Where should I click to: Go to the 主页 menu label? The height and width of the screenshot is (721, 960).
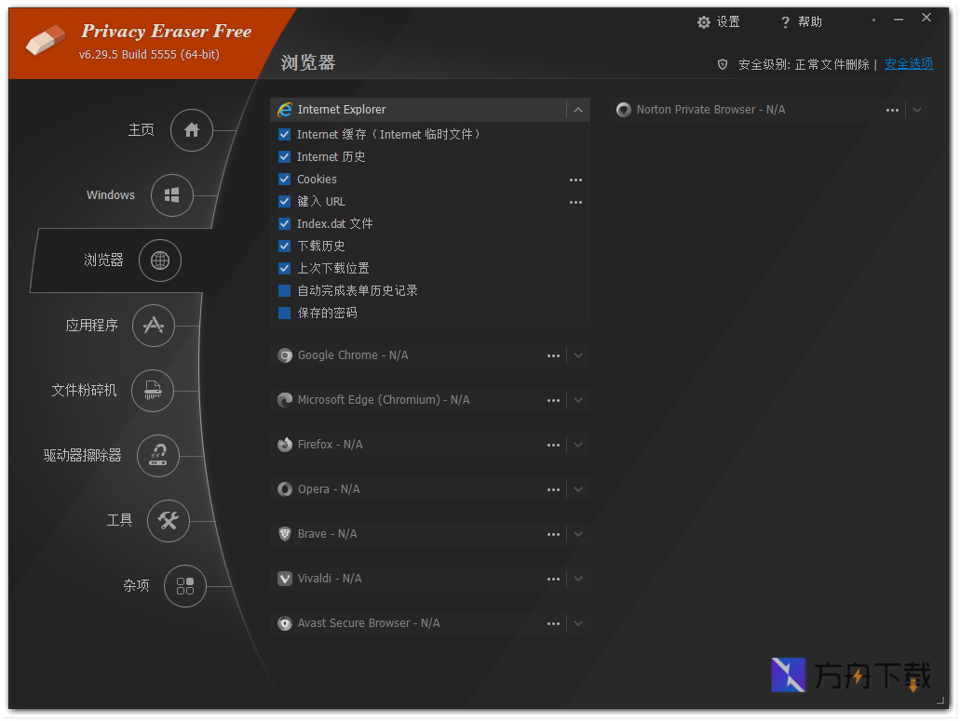[x=142, y=130]
